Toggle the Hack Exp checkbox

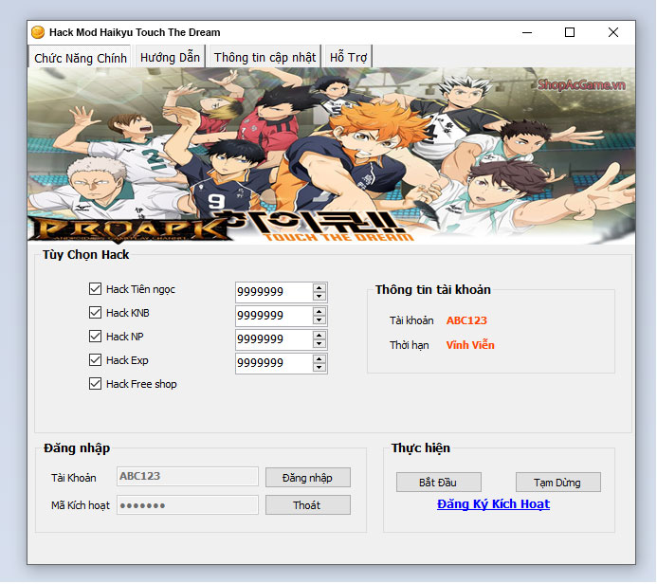point(95,360)
